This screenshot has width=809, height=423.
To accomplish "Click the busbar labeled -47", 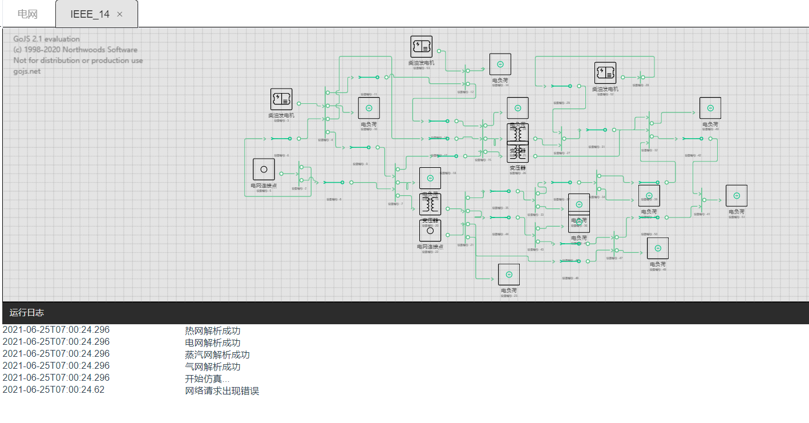I will (614, 244).
